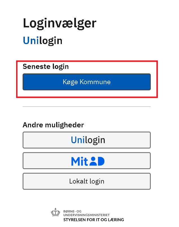This screenshot has width=179, height=227.
Task: Click the Køge Kommune login button
Action: click(x=86, y=82)
